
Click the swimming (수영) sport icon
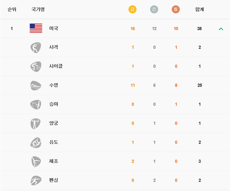36,86
